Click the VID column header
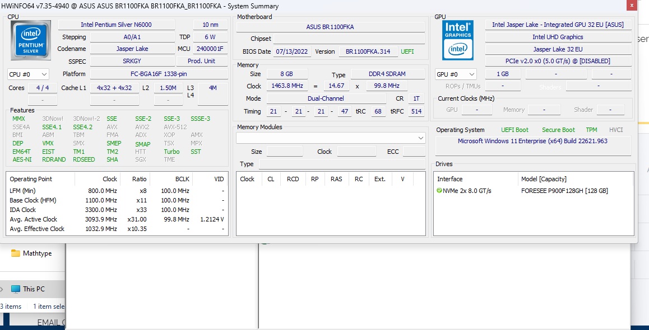This screenshot has height=330, width=649. (210, 179)
